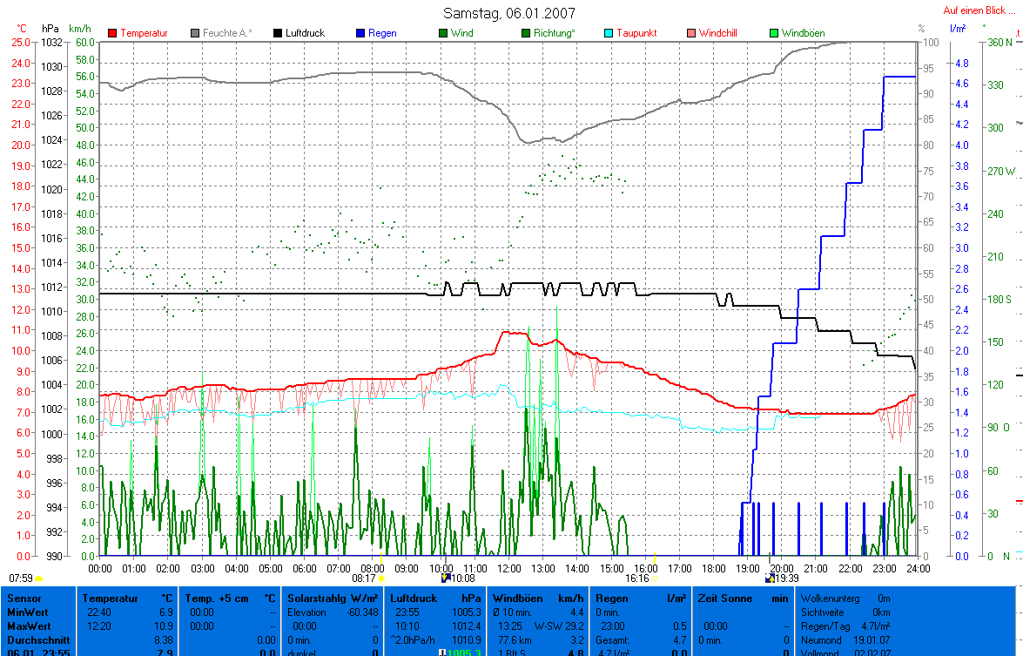The width and height of the screenshot is (1023, 656).
Task: Click the moon marker icon at 19:39
Action: click(769, 578)
